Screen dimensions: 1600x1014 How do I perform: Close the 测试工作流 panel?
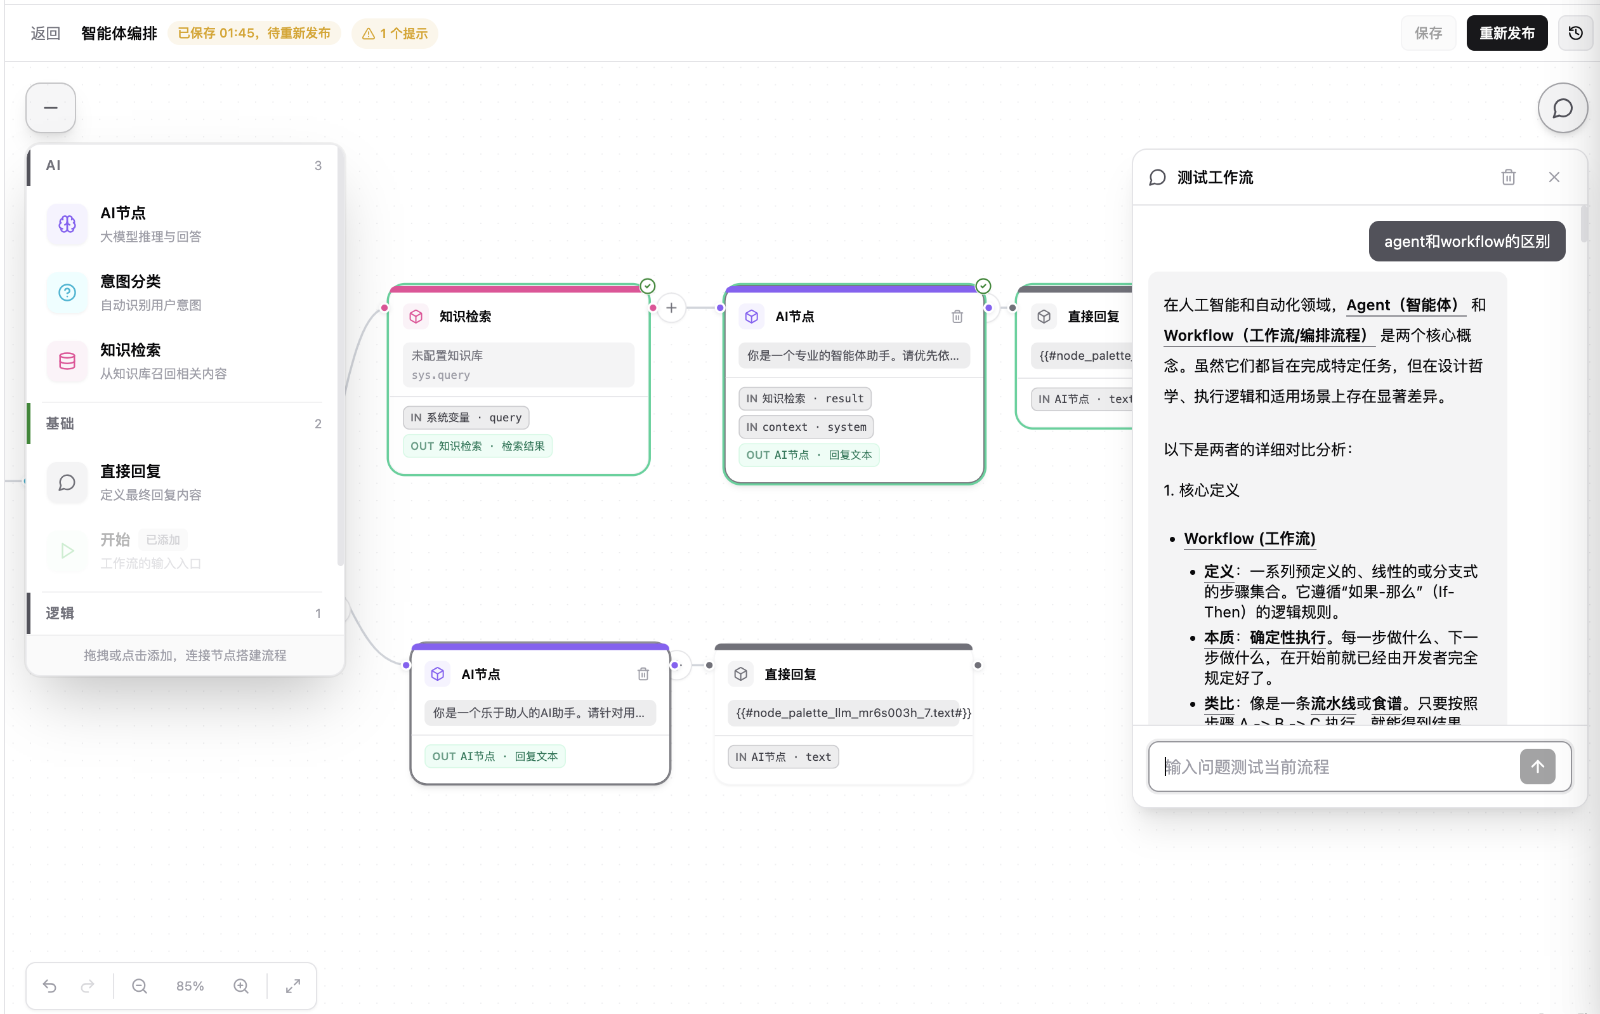1554,177
